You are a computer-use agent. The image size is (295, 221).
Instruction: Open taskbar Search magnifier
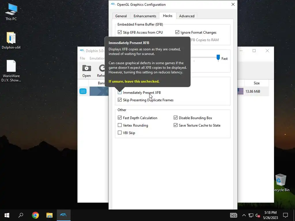coord(21,215)
